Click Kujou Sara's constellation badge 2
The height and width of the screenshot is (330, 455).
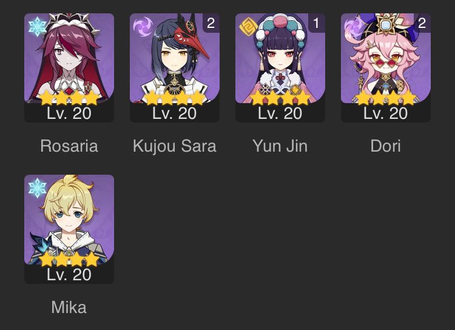click(211, 23)
